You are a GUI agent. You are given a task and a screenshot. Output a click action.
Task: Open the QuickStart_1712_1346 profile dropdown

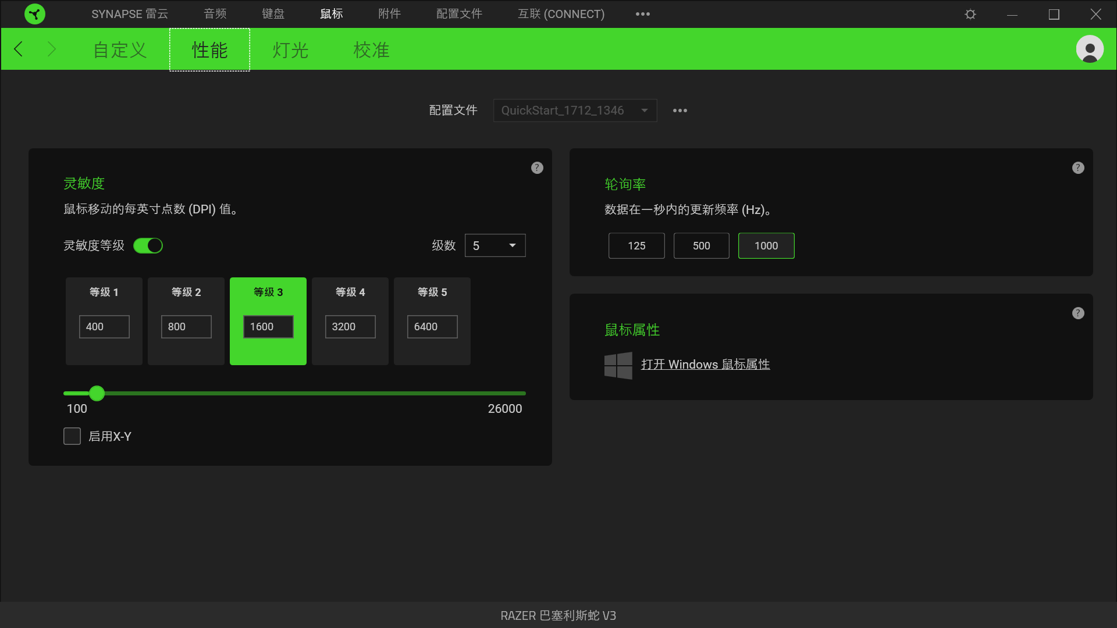point(575,110)
